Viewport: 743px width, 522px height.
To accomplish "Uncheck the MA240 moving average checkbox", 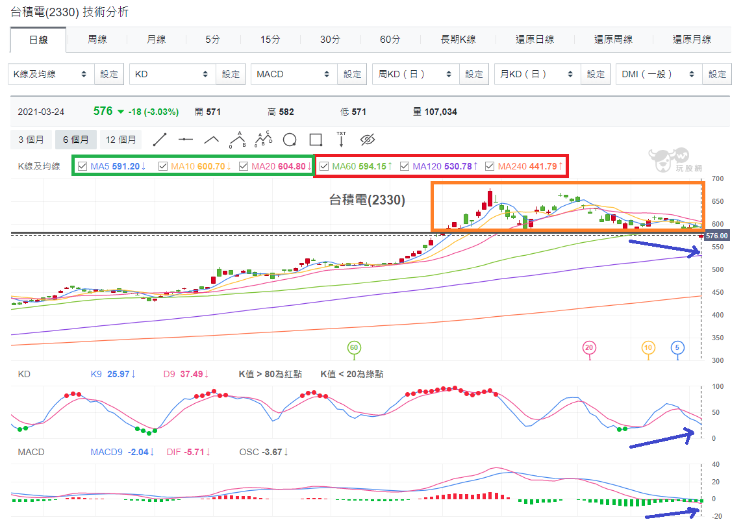I will 490,166.
